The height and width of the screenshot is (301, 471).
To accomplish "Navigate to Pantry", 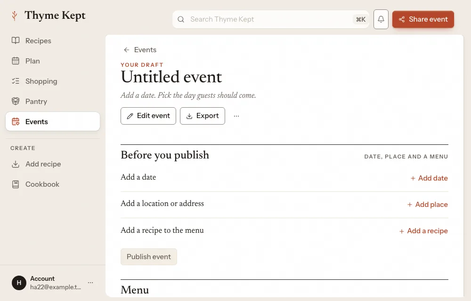I will pos(53,101).
